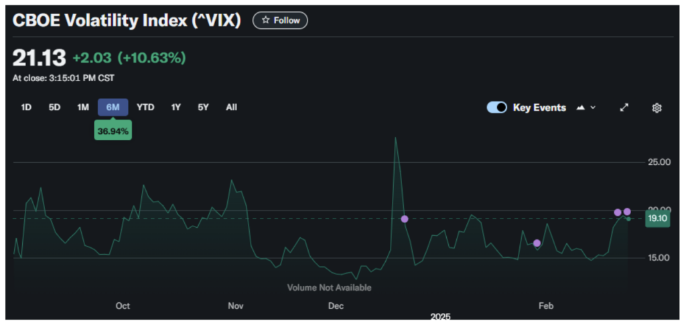Click the At close timestamp text

click(x=64, y=78)
